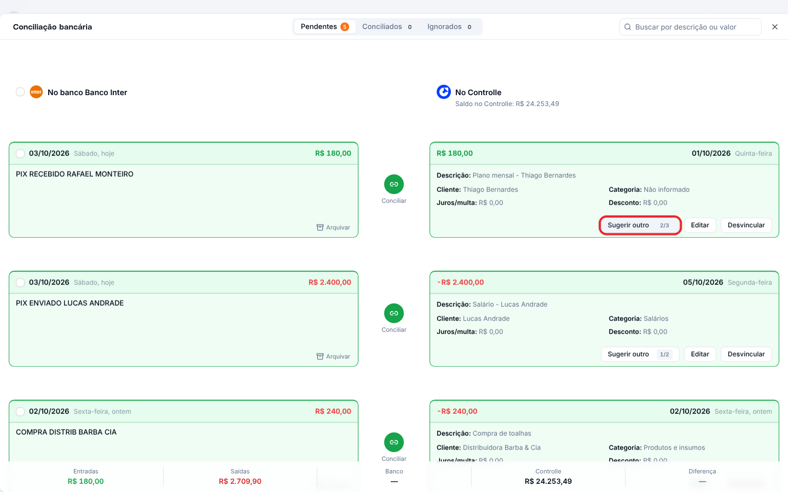Click the Entradas total R$ 180,00
The width and height of the screenshot is (788, 492).
coord(86,482)
